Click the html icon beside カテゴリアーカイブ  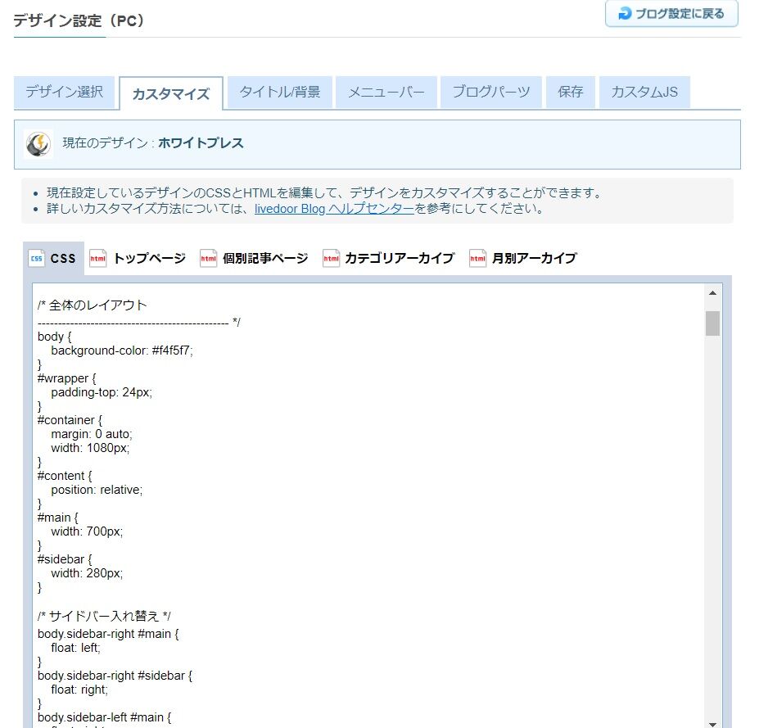(330, 258)
